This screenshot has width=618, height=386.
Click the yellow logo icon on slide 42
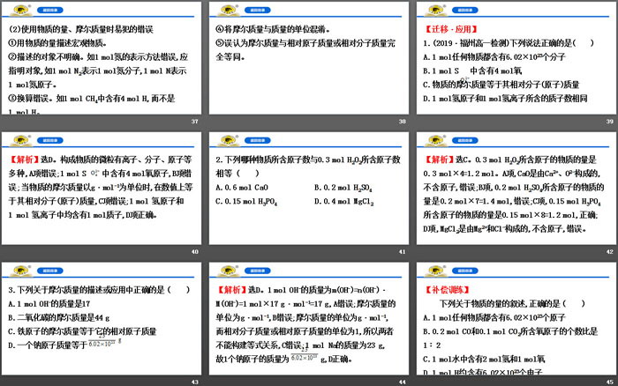pos(436,140)
